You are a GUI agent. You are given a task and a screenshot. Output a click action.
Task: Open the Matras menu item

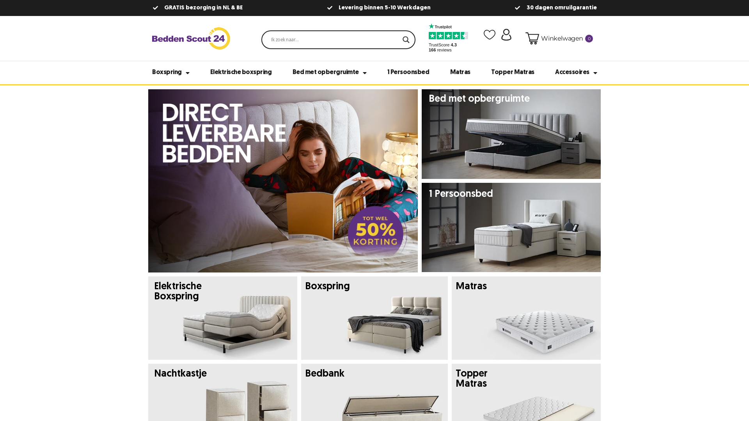click(x=460, y=72)
